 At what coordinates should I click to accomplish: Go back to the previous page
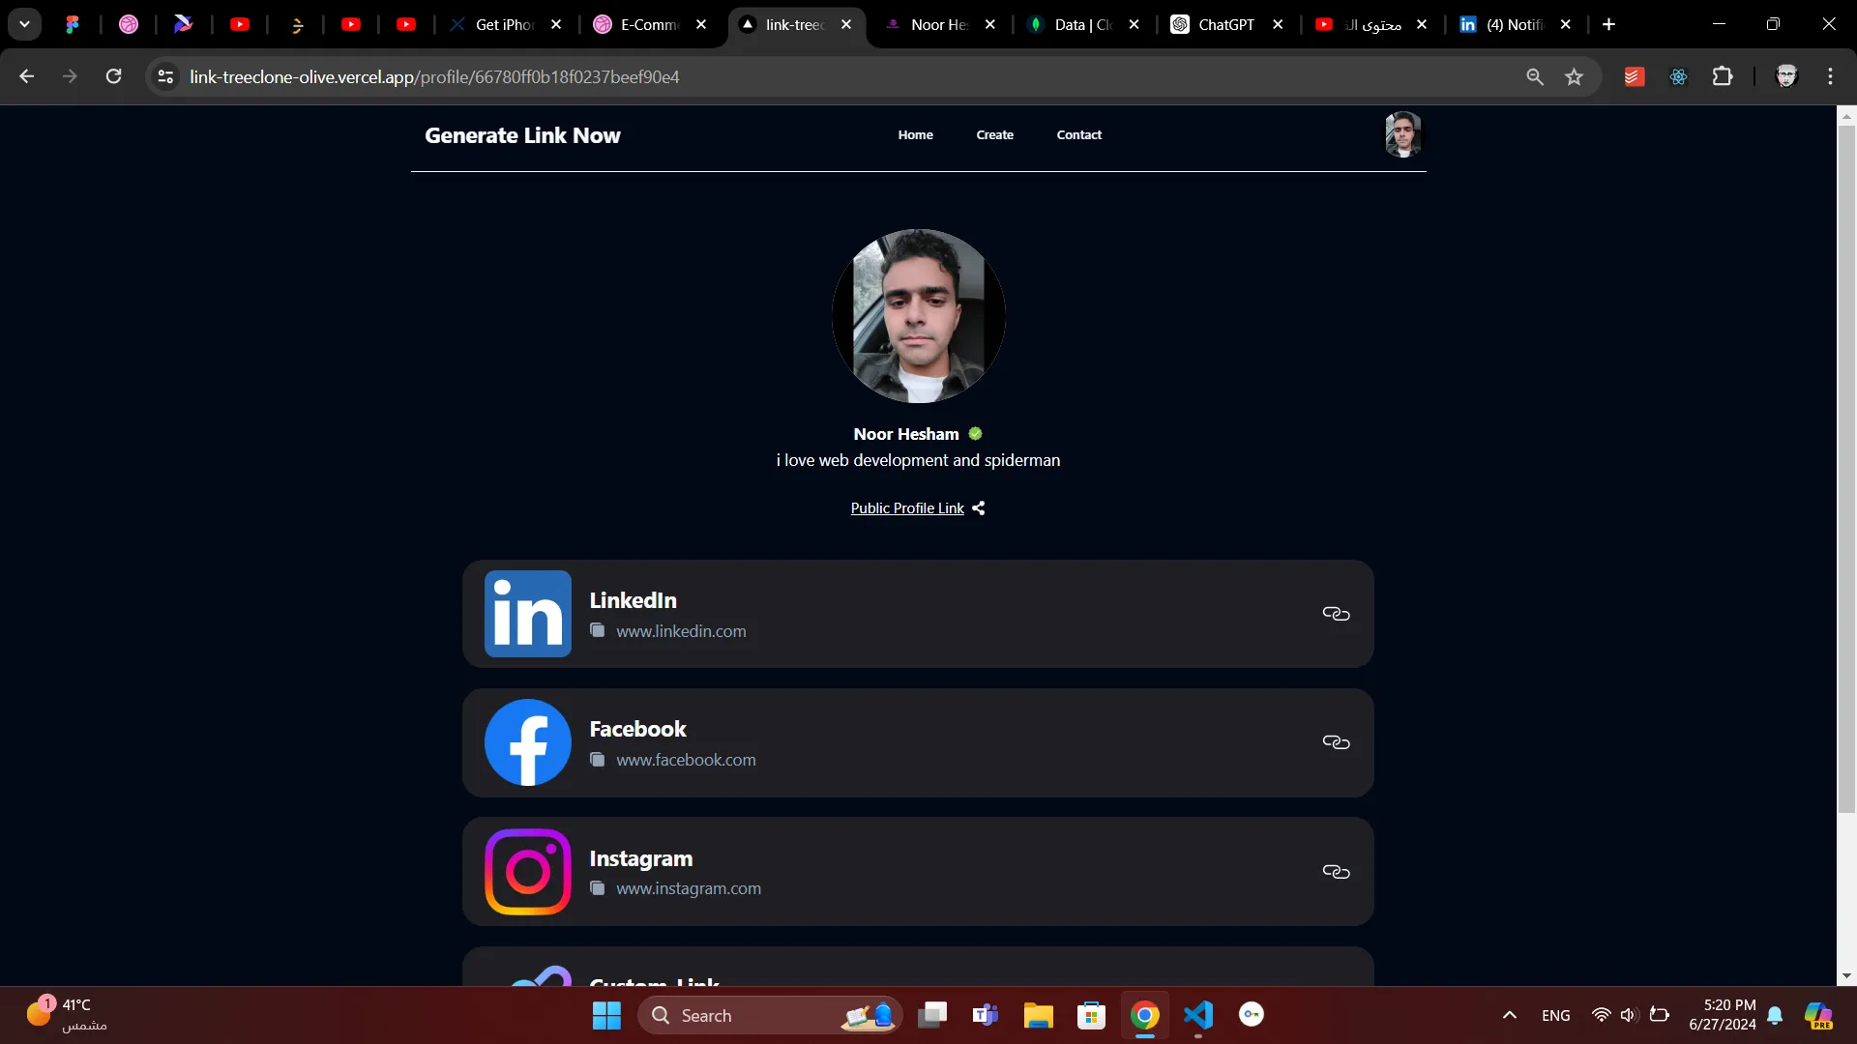pos(27,76)
